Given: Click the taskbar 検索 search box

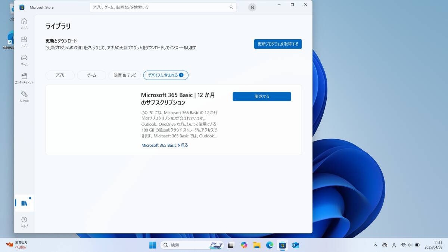Looking at the screenshot, I should (192, 245).
